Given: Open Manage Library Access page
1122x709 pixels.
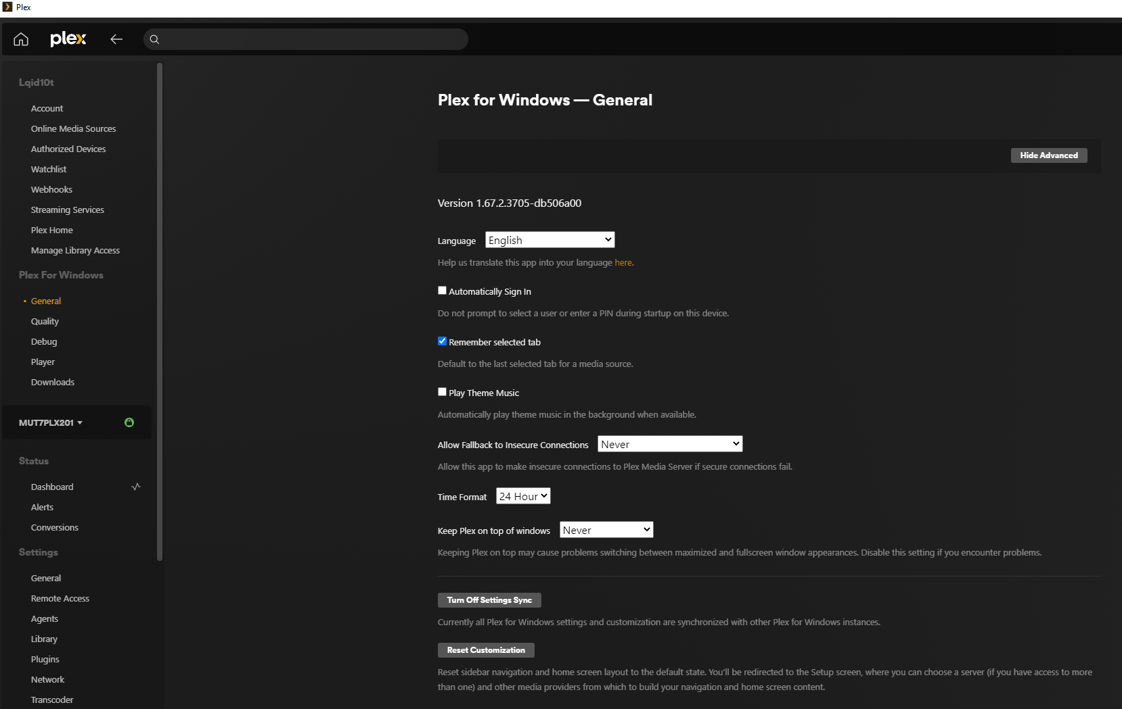Looking at the screenshot, I should pyautogui.click(x=75, y=250).
